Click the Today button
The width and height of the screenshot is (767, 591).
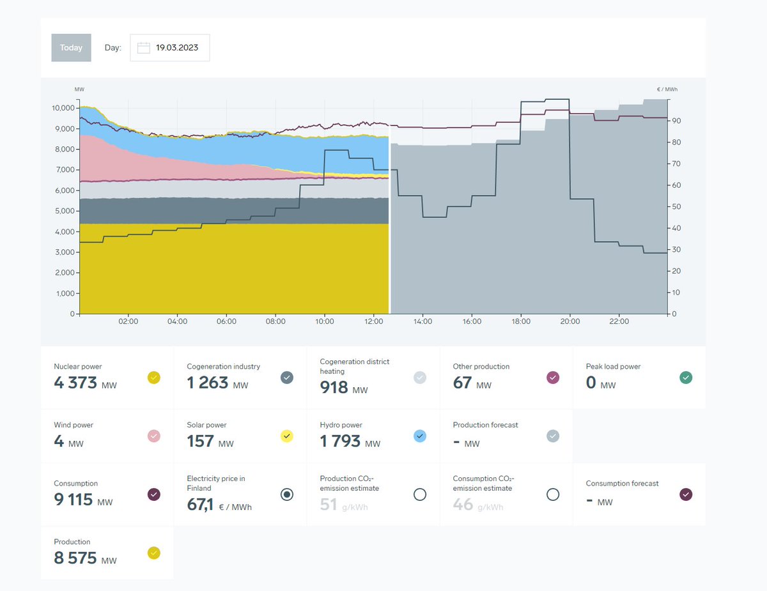71,48
